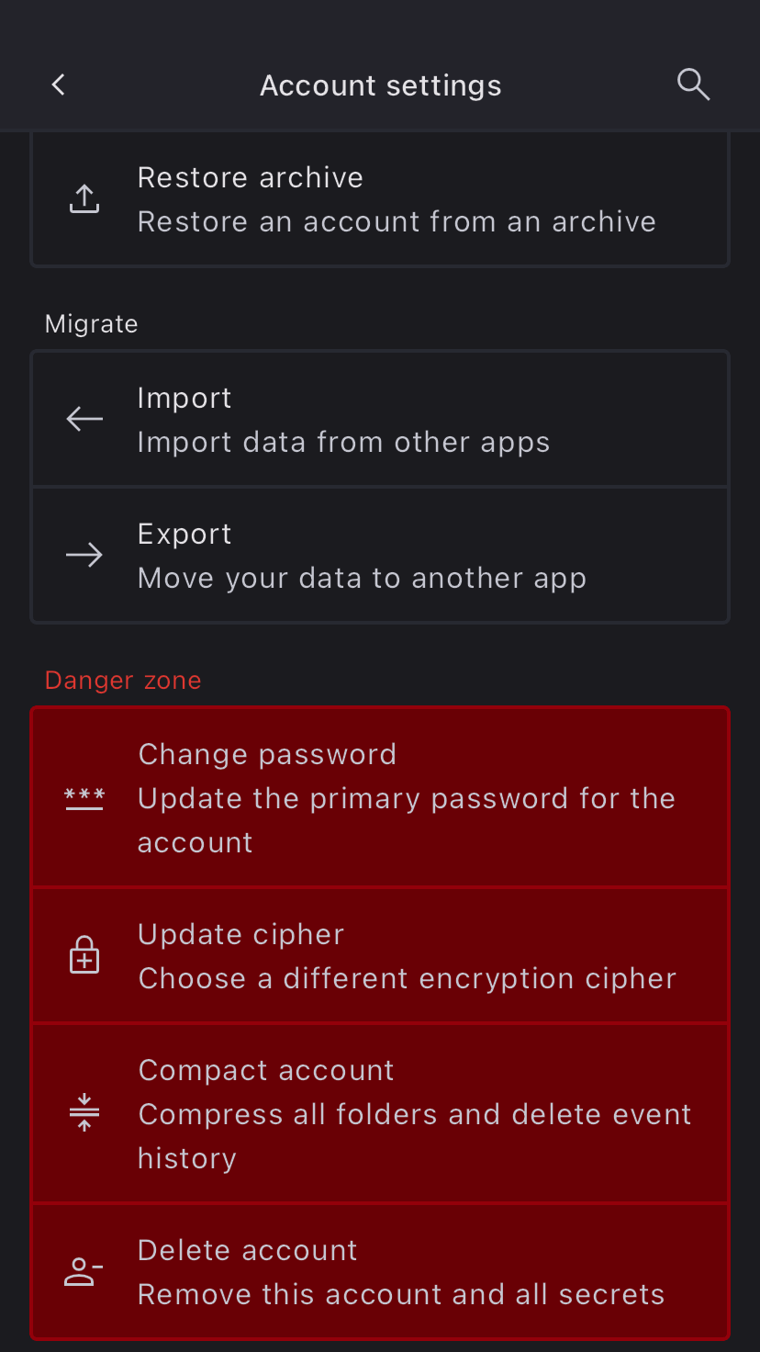Tap the Account settings title
The width and height of the screenshot is (760, 1352).
click(380, 85)
